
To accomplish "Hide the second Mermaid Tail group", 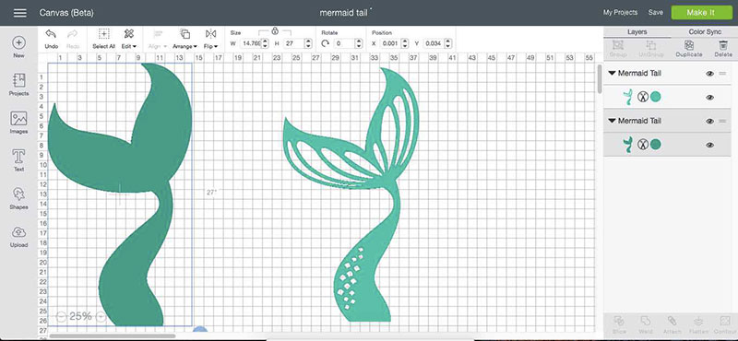I will [x=709, y=122].
